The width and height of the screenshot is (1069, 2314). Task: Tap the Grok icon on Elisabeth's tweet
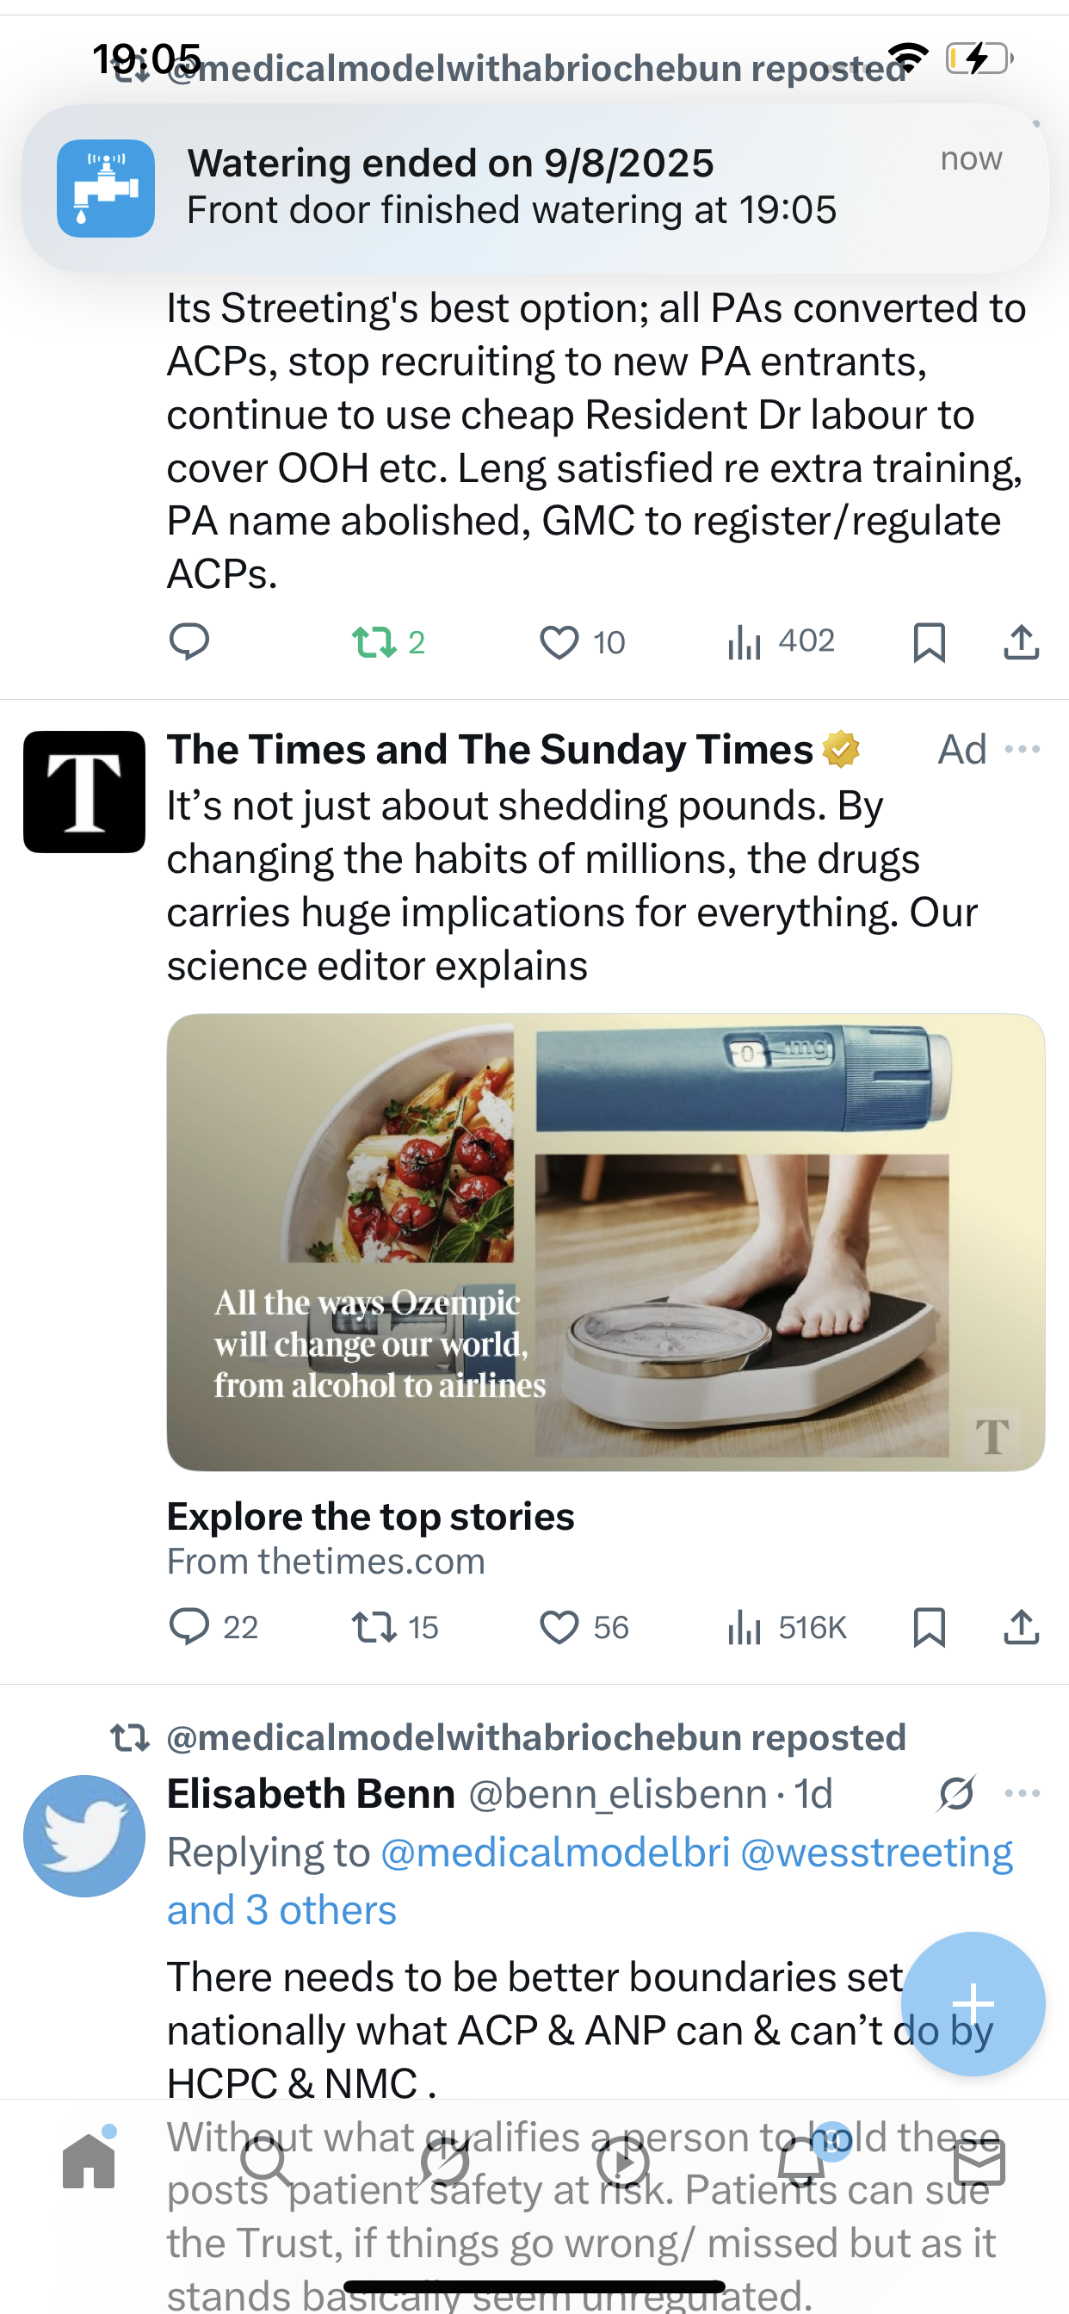[x=955, y=1793]
